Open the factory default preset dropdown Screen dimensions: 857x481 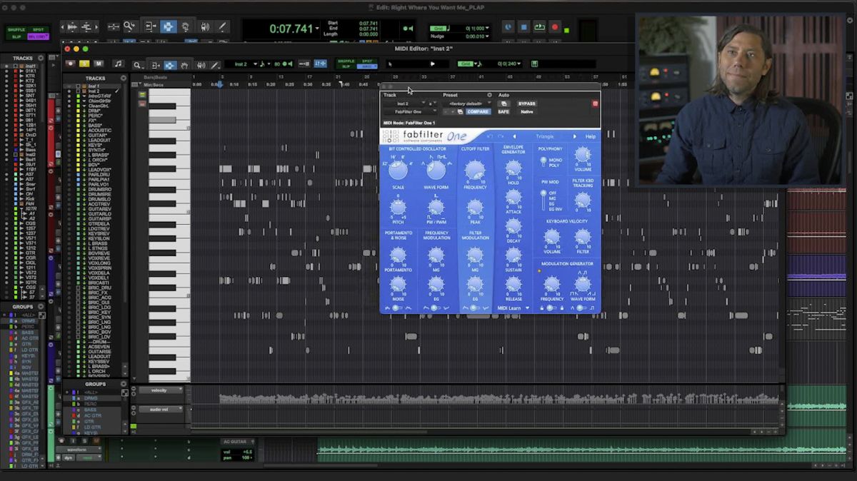[466, 103]
